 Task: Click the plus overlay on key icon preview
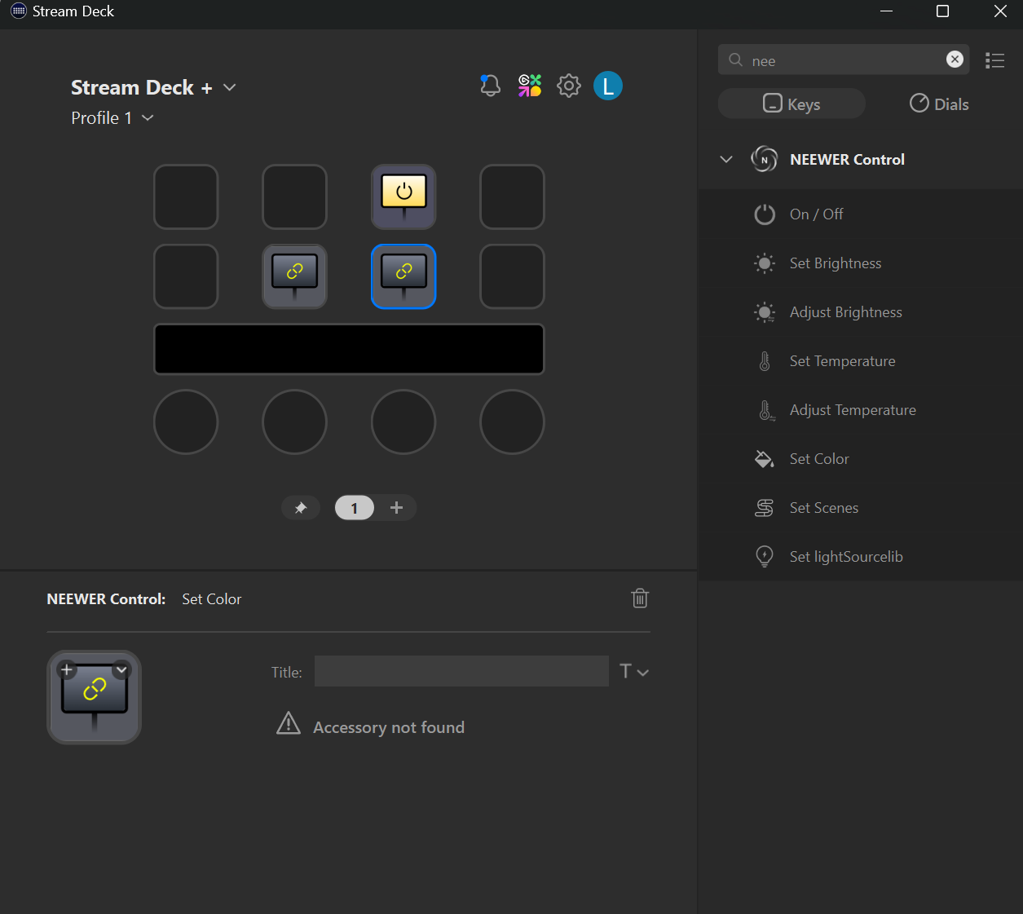(x=67, y=670)
